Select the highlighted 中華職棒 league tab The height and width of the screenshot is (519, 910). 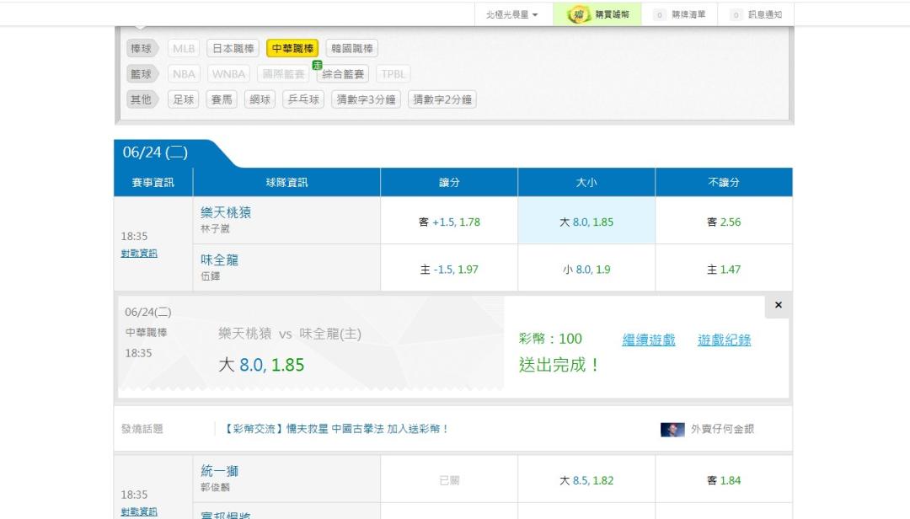pos(292,49)
